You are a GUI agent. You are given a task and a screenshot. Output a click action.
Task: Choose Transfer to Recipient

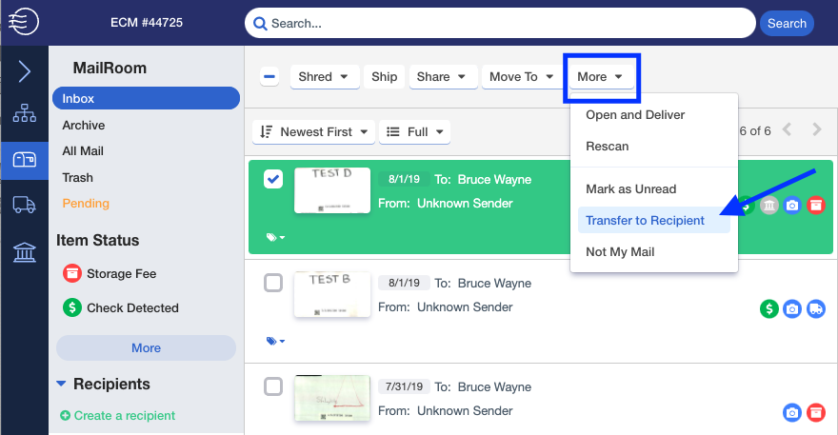click(654, 220)
